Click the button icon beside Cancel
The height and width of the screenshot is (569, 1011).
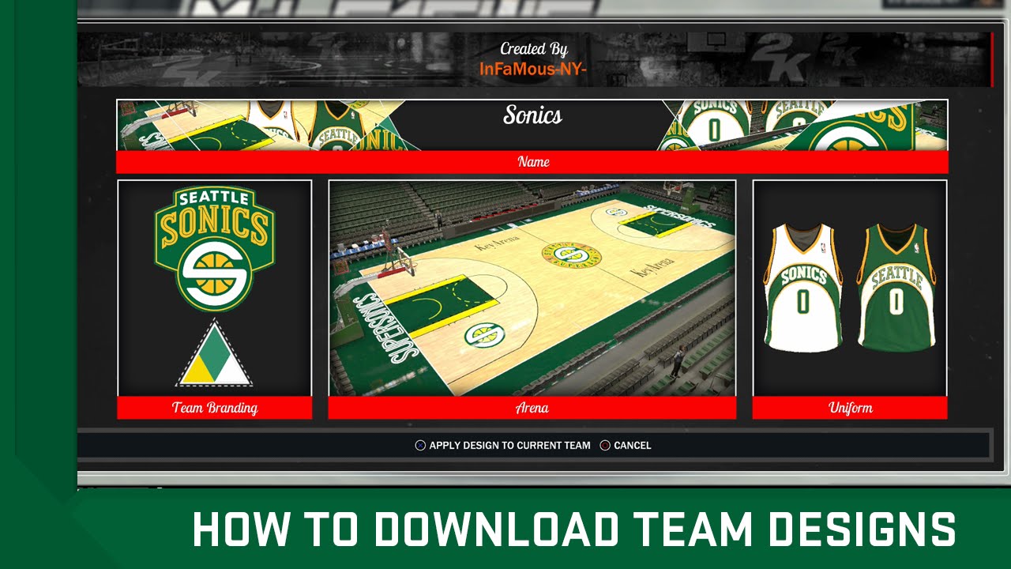pos(605,446)
